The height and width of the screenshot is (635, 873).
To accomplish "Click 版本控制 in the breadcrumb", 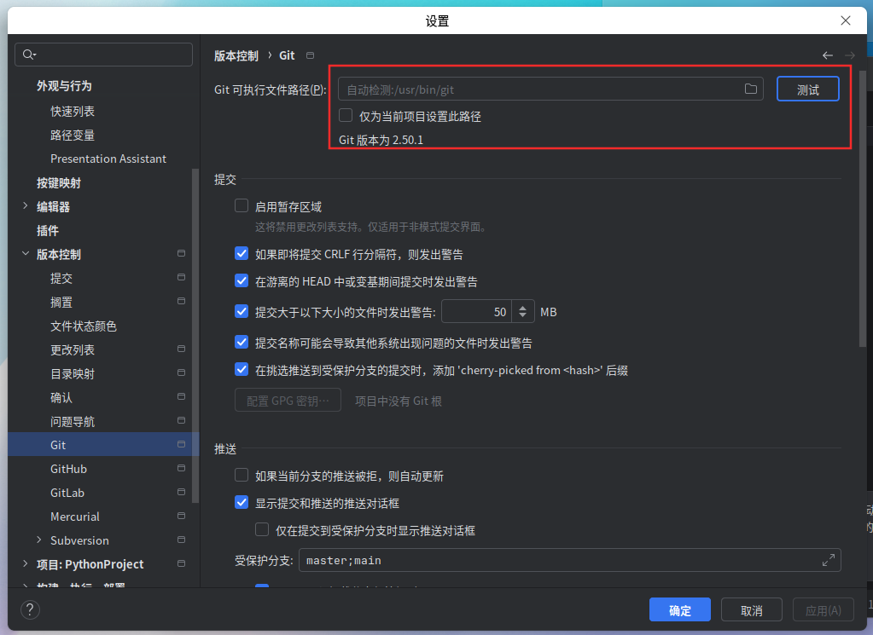I will pos(236,55).
